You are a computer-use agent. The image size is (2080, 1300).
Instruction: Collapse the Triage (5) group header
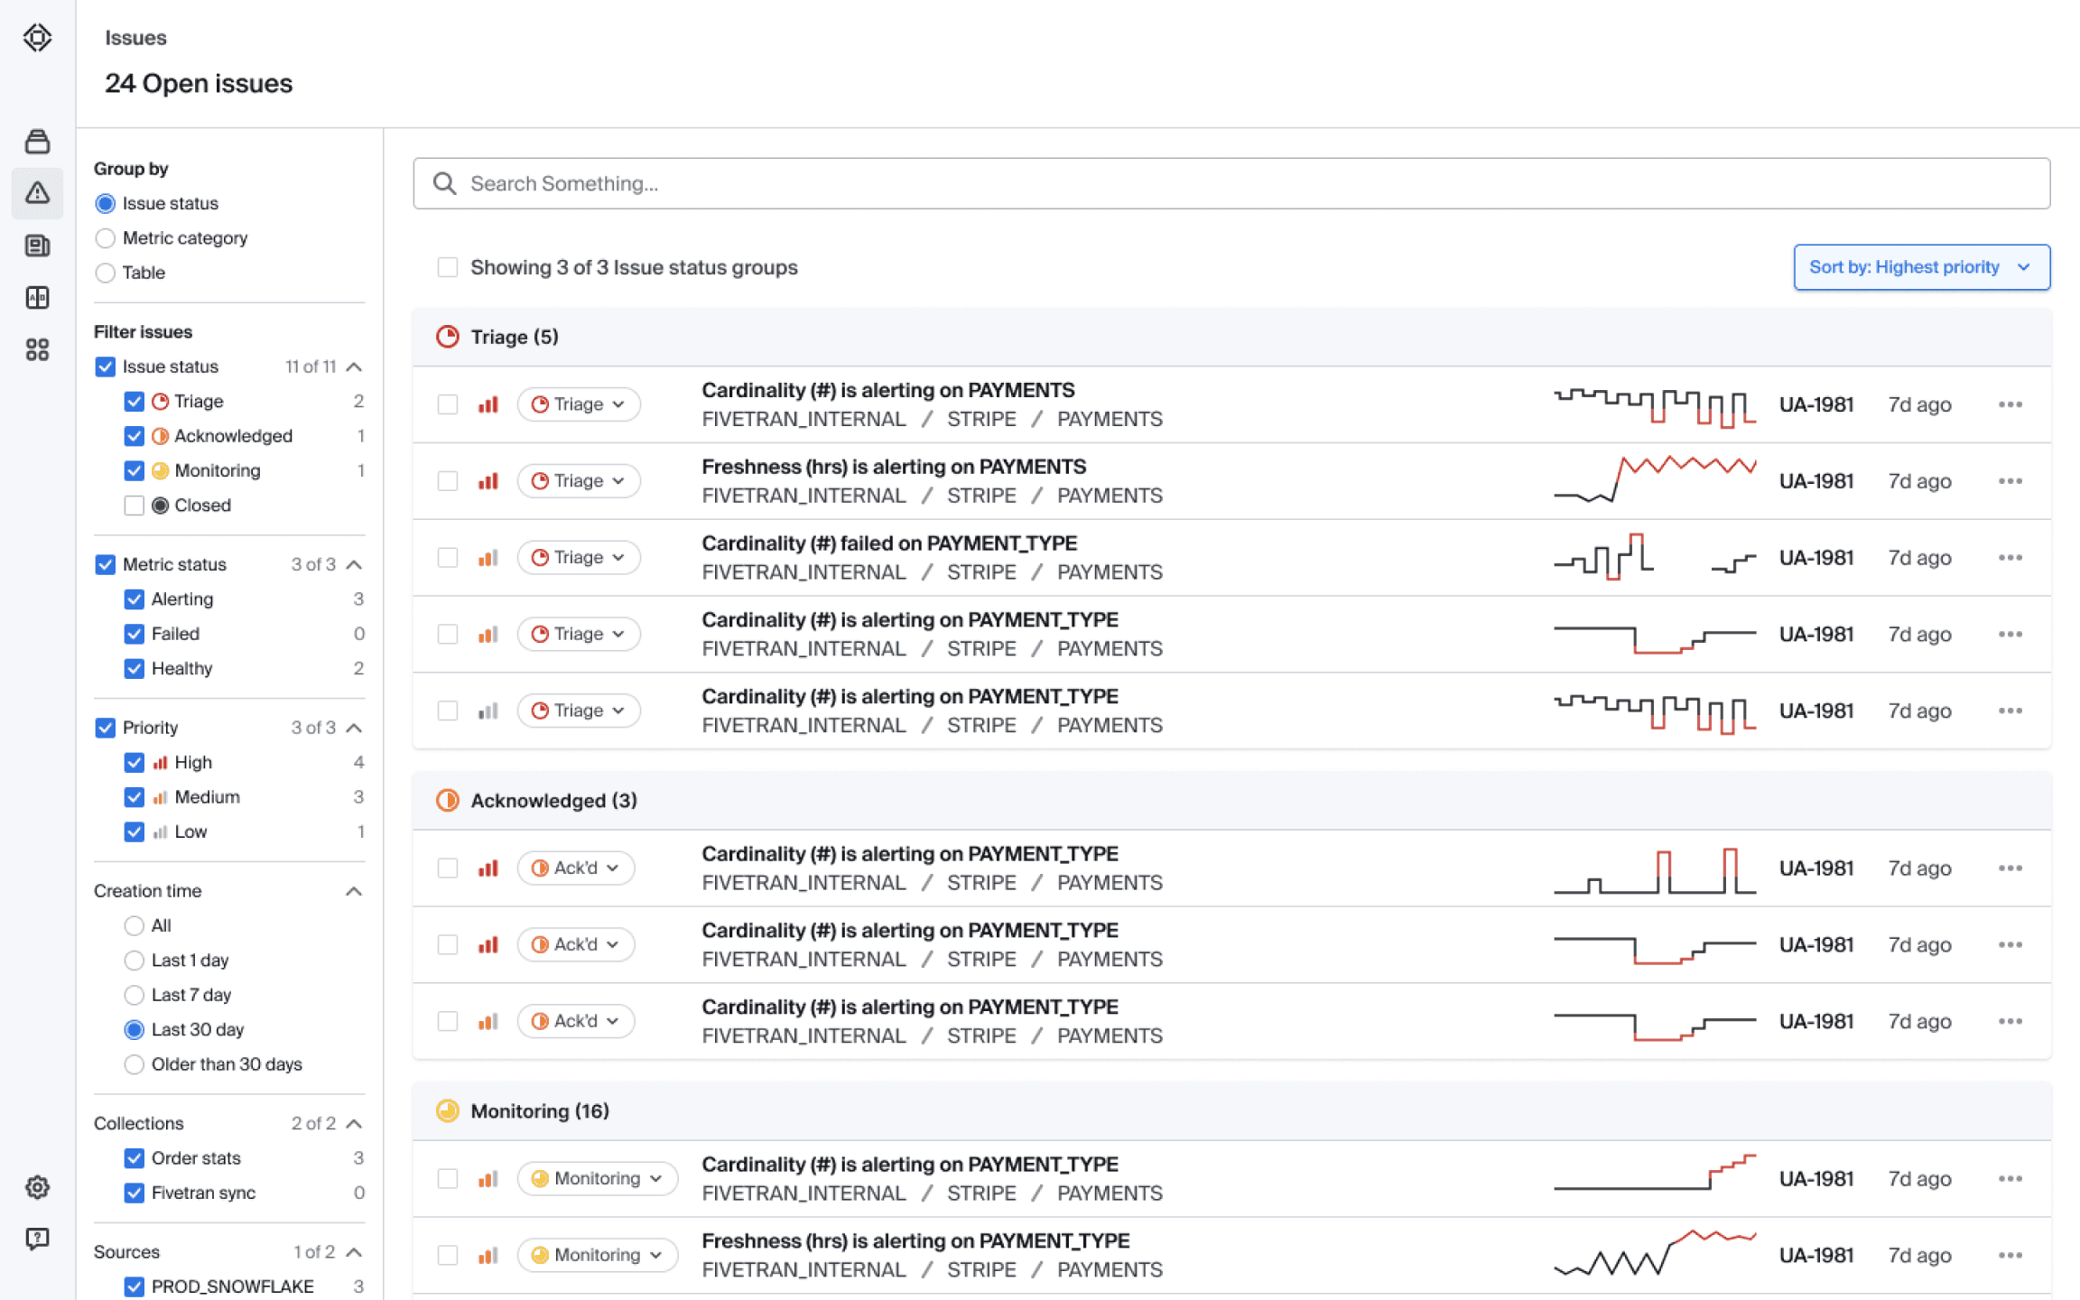tap(1231, 337)
